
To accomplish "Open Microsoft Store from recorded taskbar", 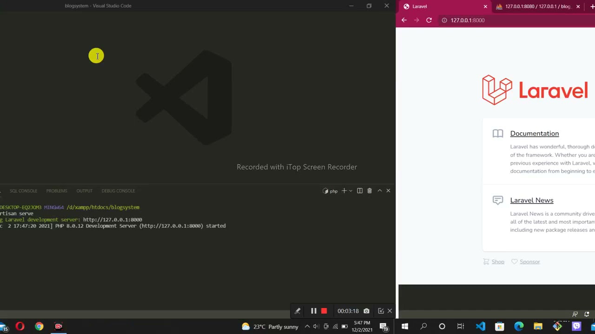I will click(x=500, y=327).
